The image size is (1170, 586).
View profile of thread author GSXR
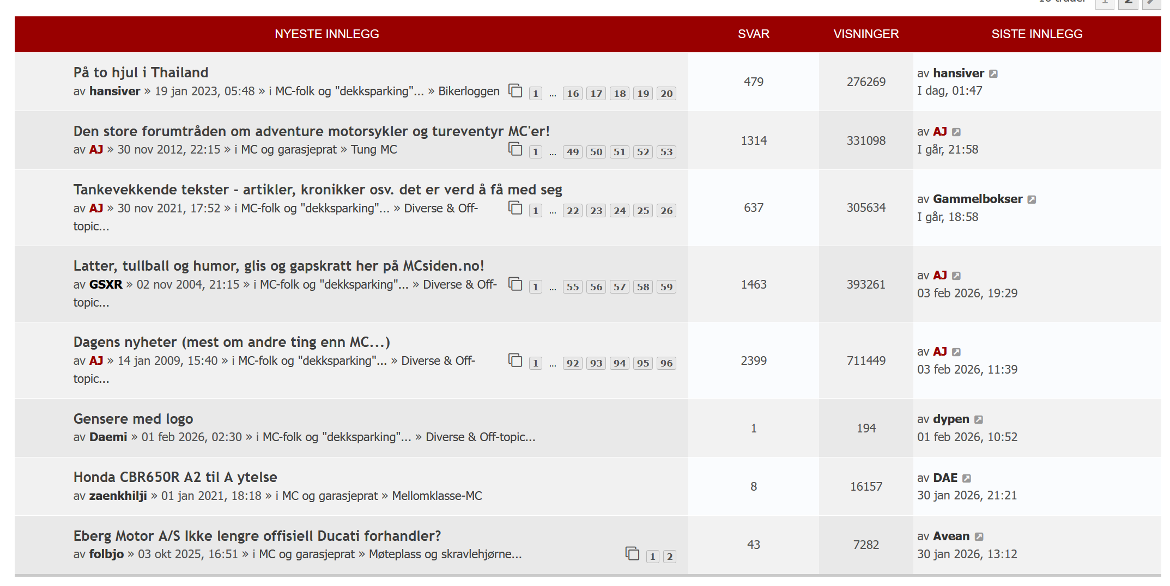(x=106, y=284)
